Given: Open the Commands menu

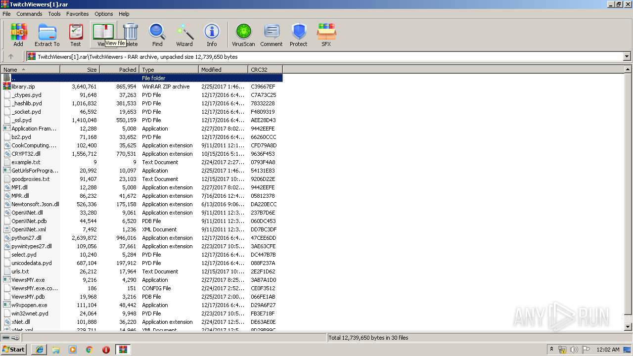Looking at the screenshot, I should [x=29, y=14].
